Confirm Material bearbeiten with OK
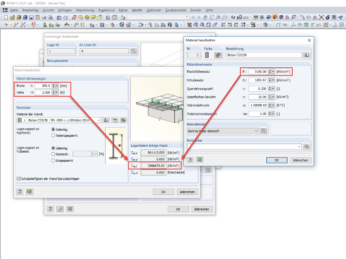This screenshot has height=259, width=346. point(277,160)
